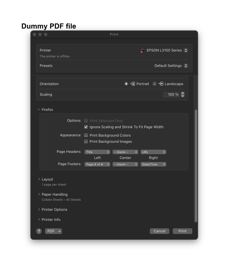243x255 pixels.
Task: Collapse the Firefox section
Action: point(39,110)
